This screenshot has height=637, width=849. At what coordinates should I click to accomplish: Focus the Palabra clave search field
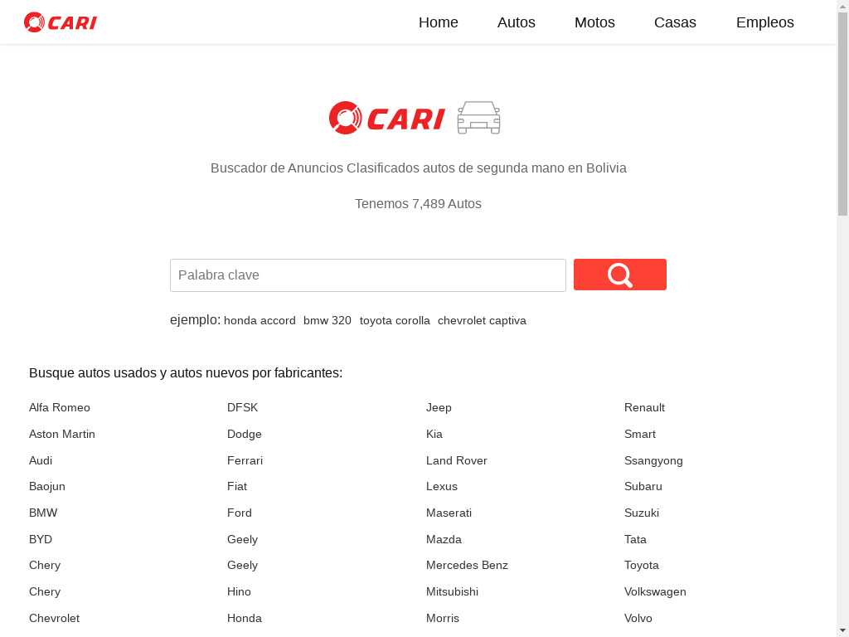point(367,275)
